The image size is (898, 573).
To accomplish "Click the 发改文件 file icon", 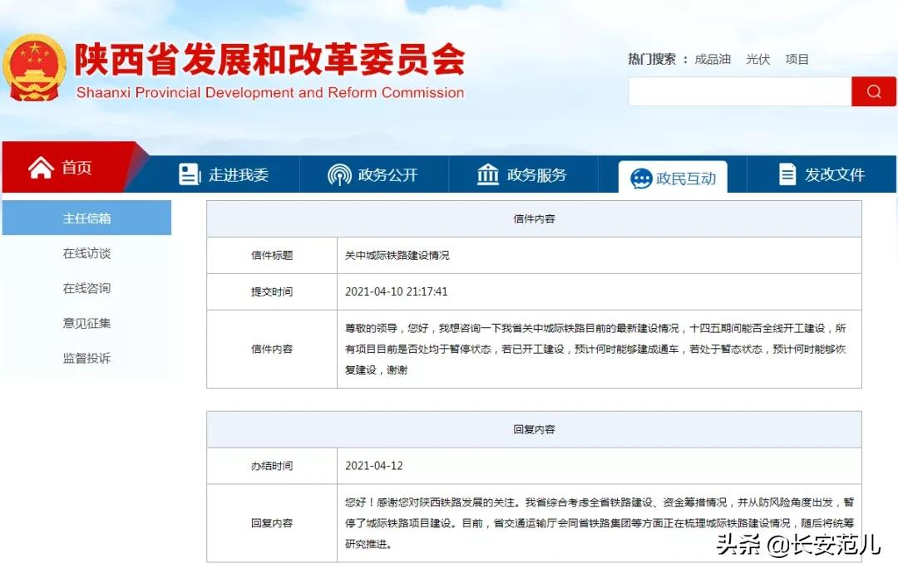I will click(787, 174).
